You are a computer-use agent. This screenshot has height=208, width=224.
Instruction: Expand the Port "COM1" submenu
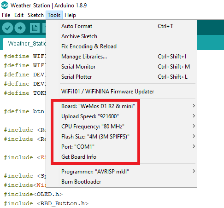click(121, 147)
